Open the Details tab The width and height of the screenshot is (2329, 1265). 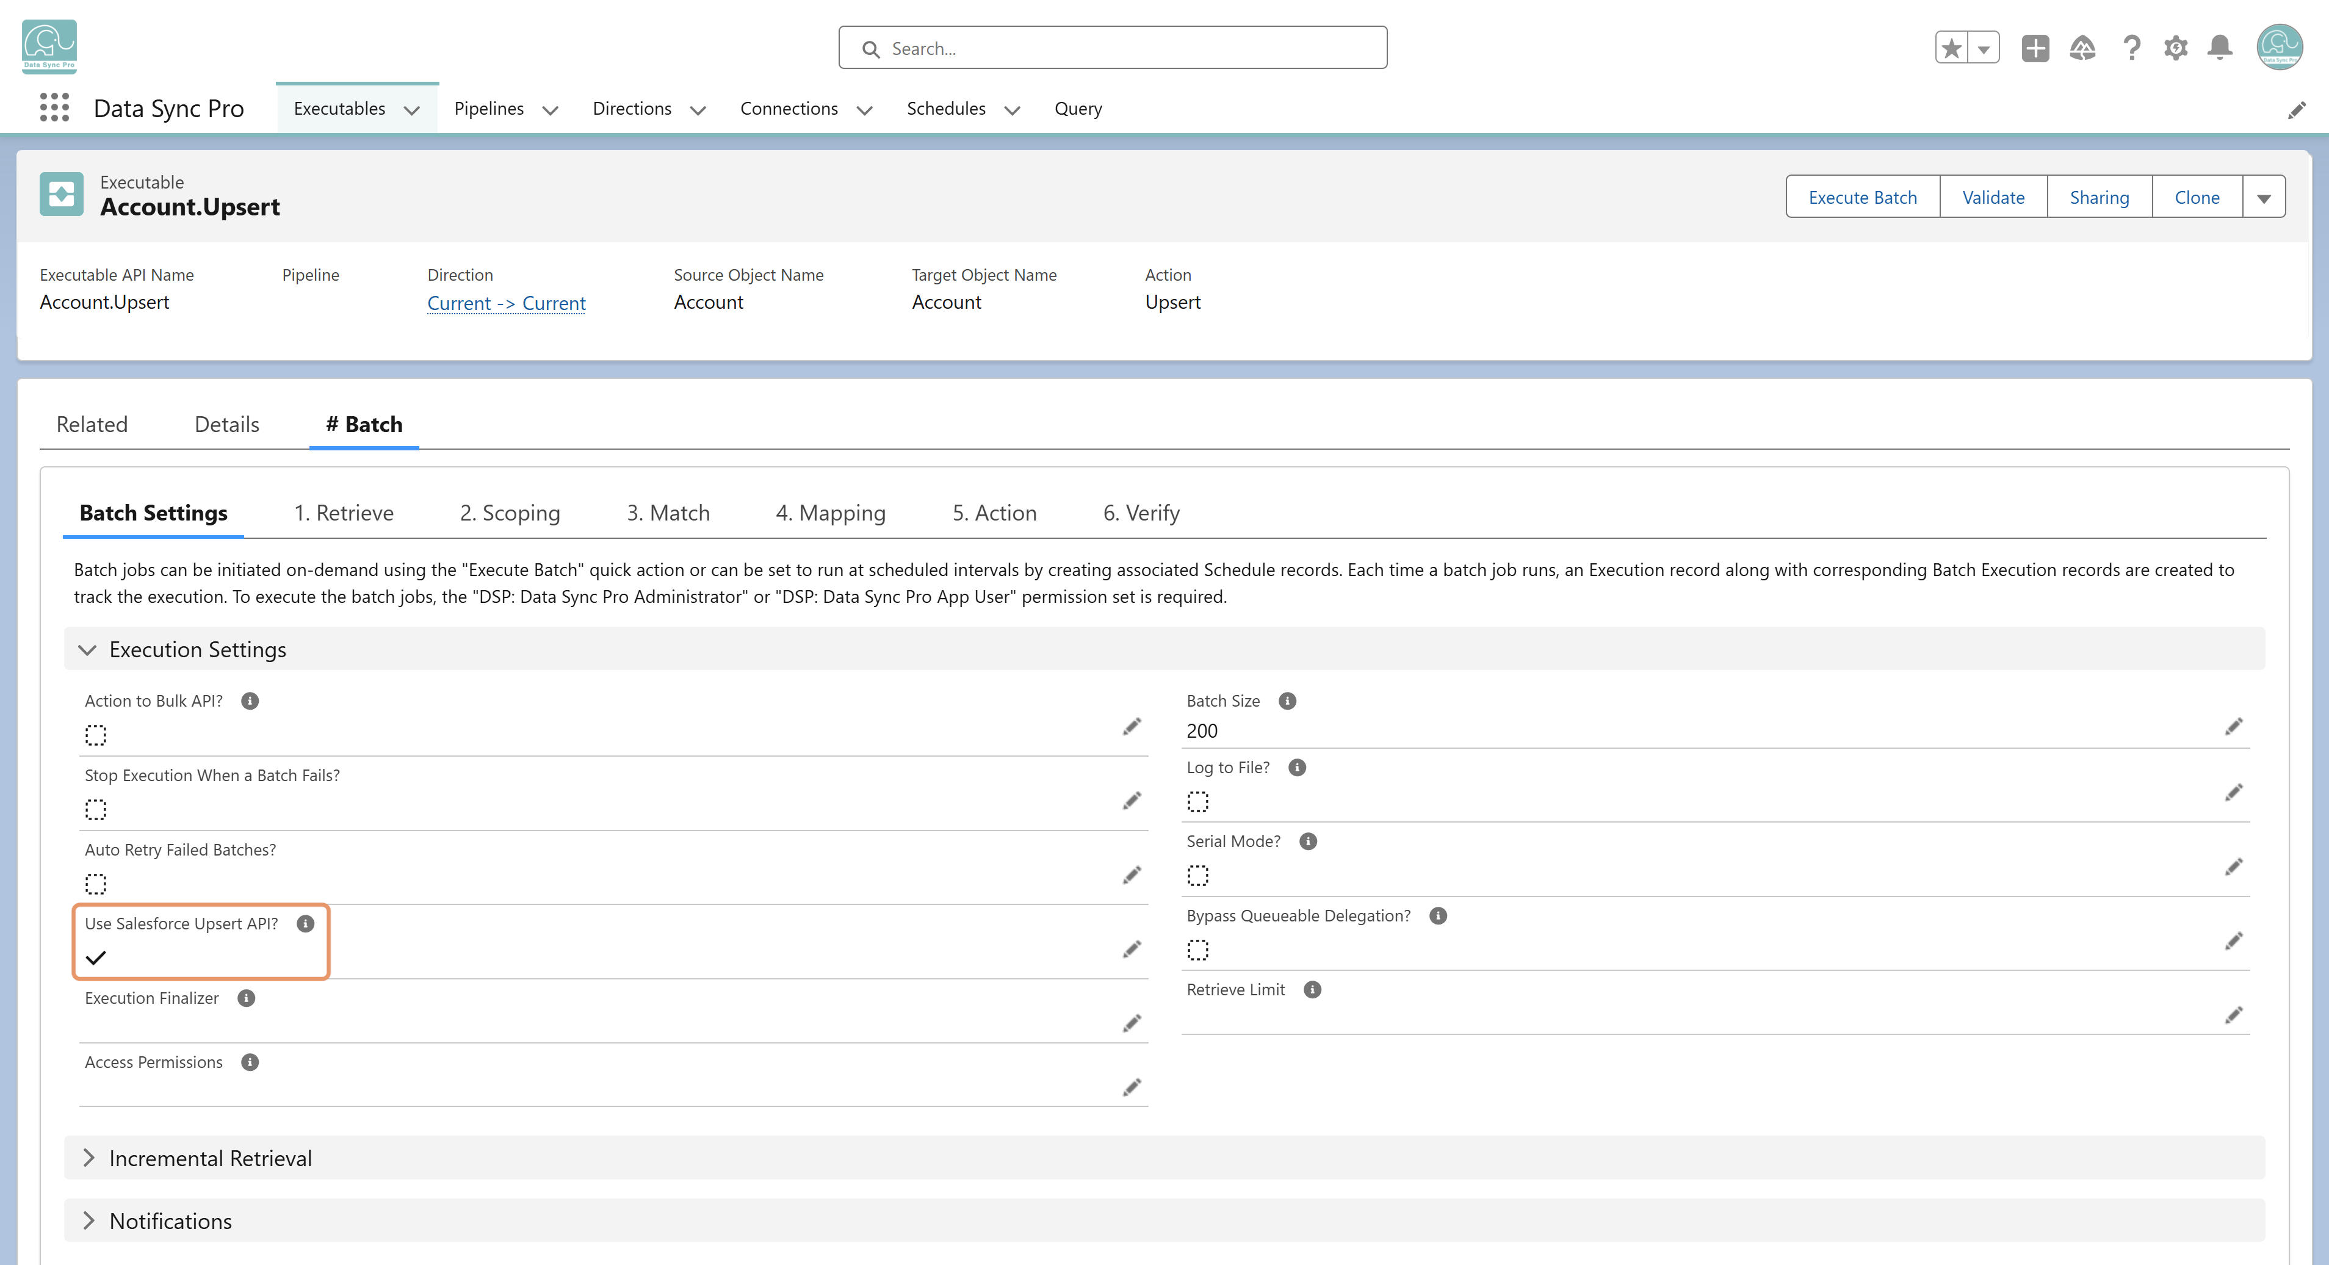pyautogui.click(x=227, y=424)
